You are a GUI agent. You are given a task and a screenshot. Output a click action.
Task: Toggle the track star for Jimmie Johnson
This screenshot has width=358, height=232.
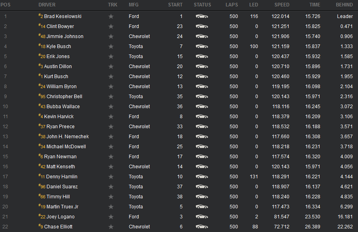tap(111, 36)
